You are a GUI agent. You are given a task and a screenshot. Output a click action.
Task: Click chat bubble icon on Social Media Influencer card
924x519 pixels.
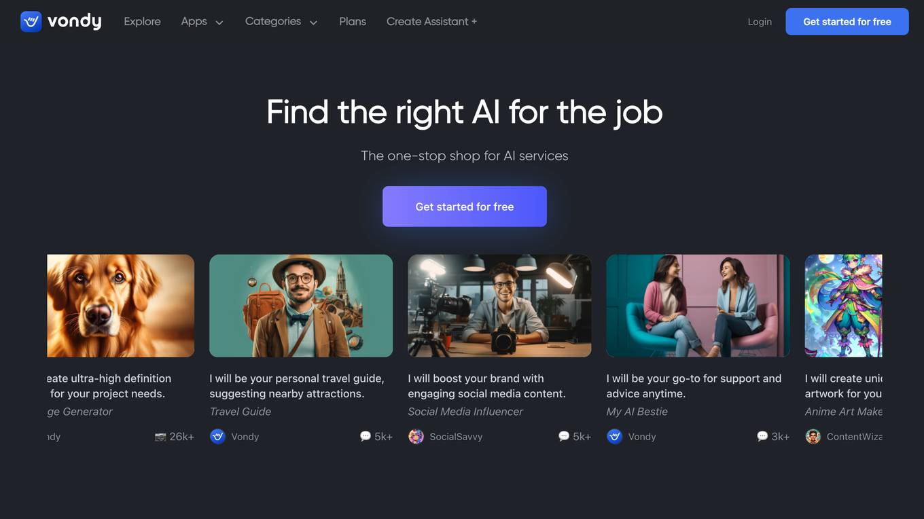click(x=564, y=436)
